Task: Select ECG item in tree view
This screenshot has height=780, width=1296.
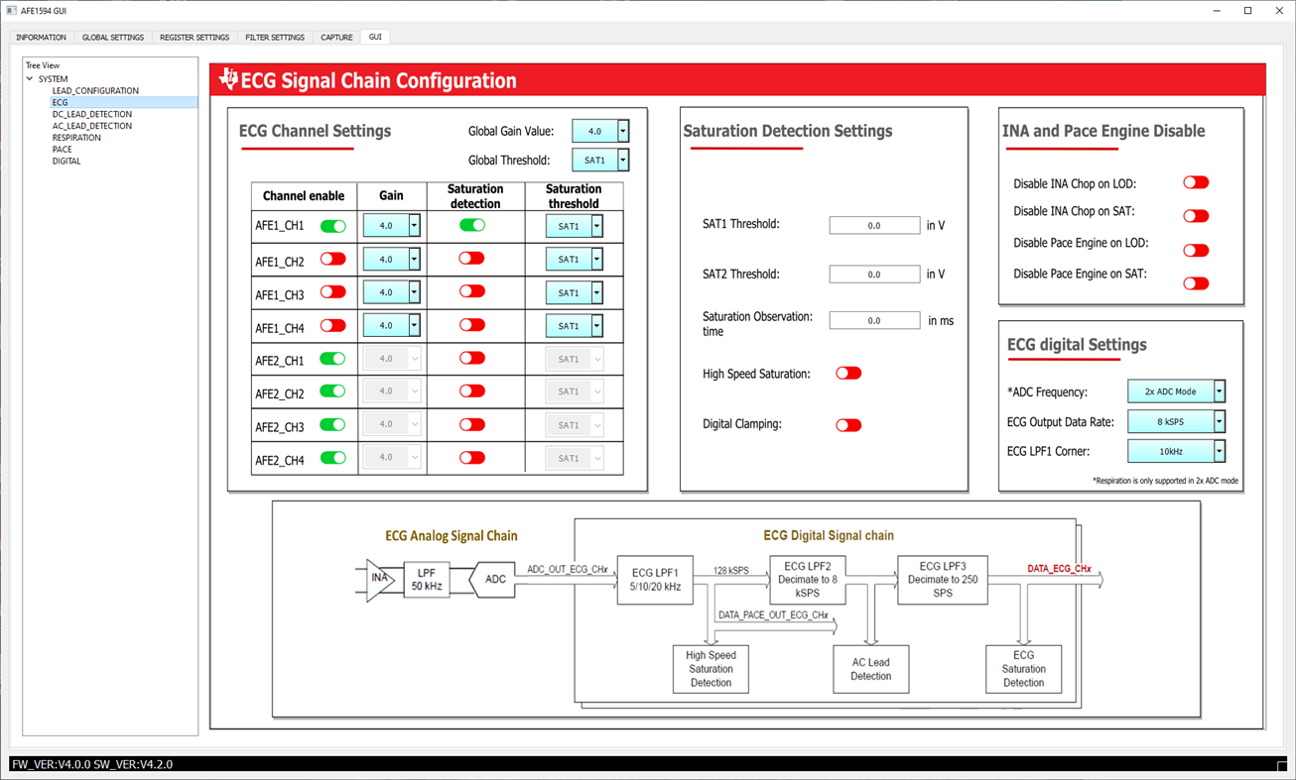Action: tap(61, 102)
